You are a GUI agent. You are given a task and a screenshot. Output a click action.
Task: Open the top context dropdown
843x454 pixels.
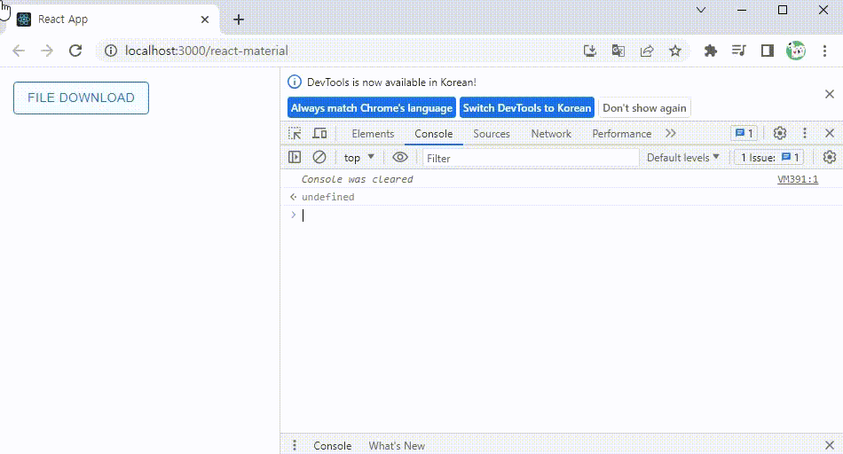pos(358,158)
